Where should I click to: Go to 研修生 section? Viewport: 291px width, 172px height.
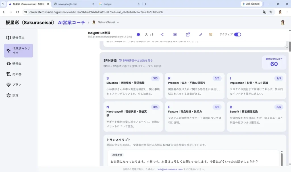click(x=18, y=63)
